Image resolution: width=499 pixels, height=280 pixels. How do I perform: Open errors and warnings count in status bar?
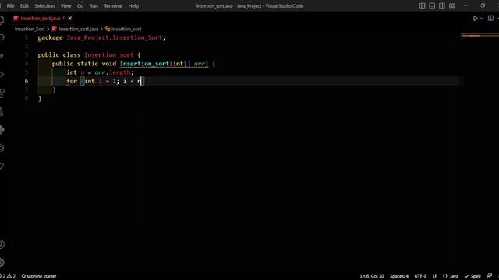point(8,276)
